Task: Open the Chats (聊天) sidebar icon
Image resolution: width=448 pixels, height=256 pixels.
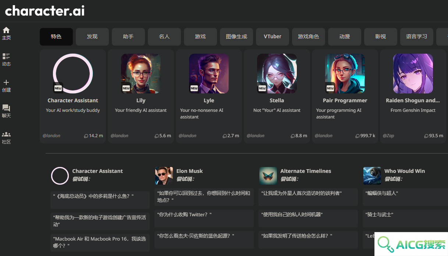Action: tap(6, 108)
